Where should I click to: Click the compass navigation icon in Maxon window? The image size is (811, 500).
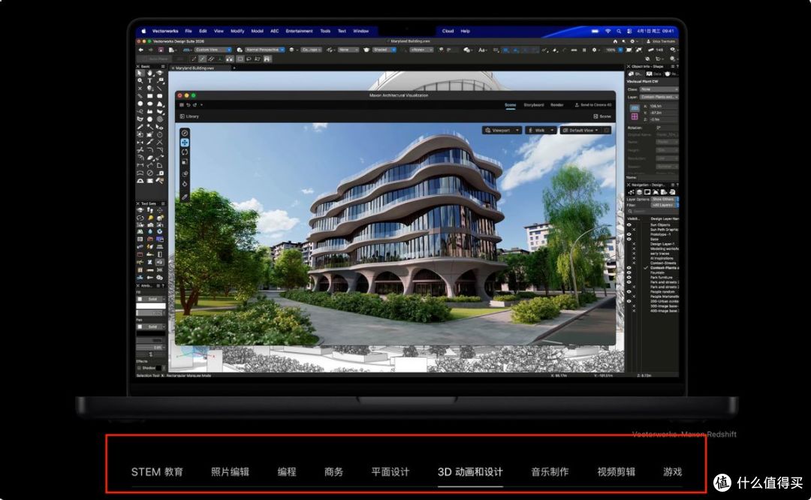pos(185,133)
